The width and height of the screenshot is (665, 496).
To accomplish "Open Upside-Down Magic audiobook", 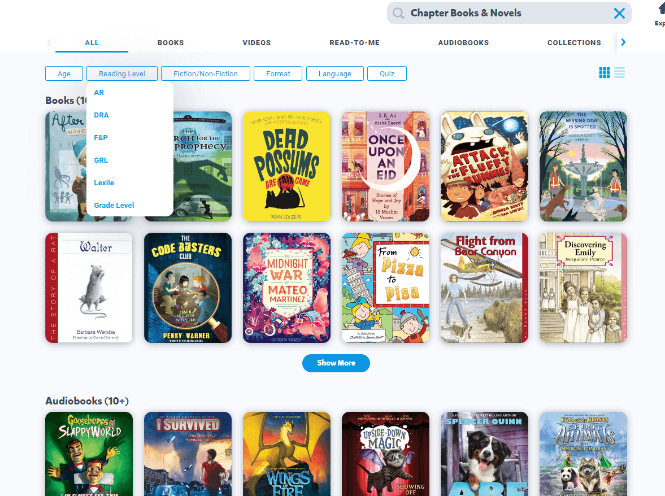I will click(385, 454).
